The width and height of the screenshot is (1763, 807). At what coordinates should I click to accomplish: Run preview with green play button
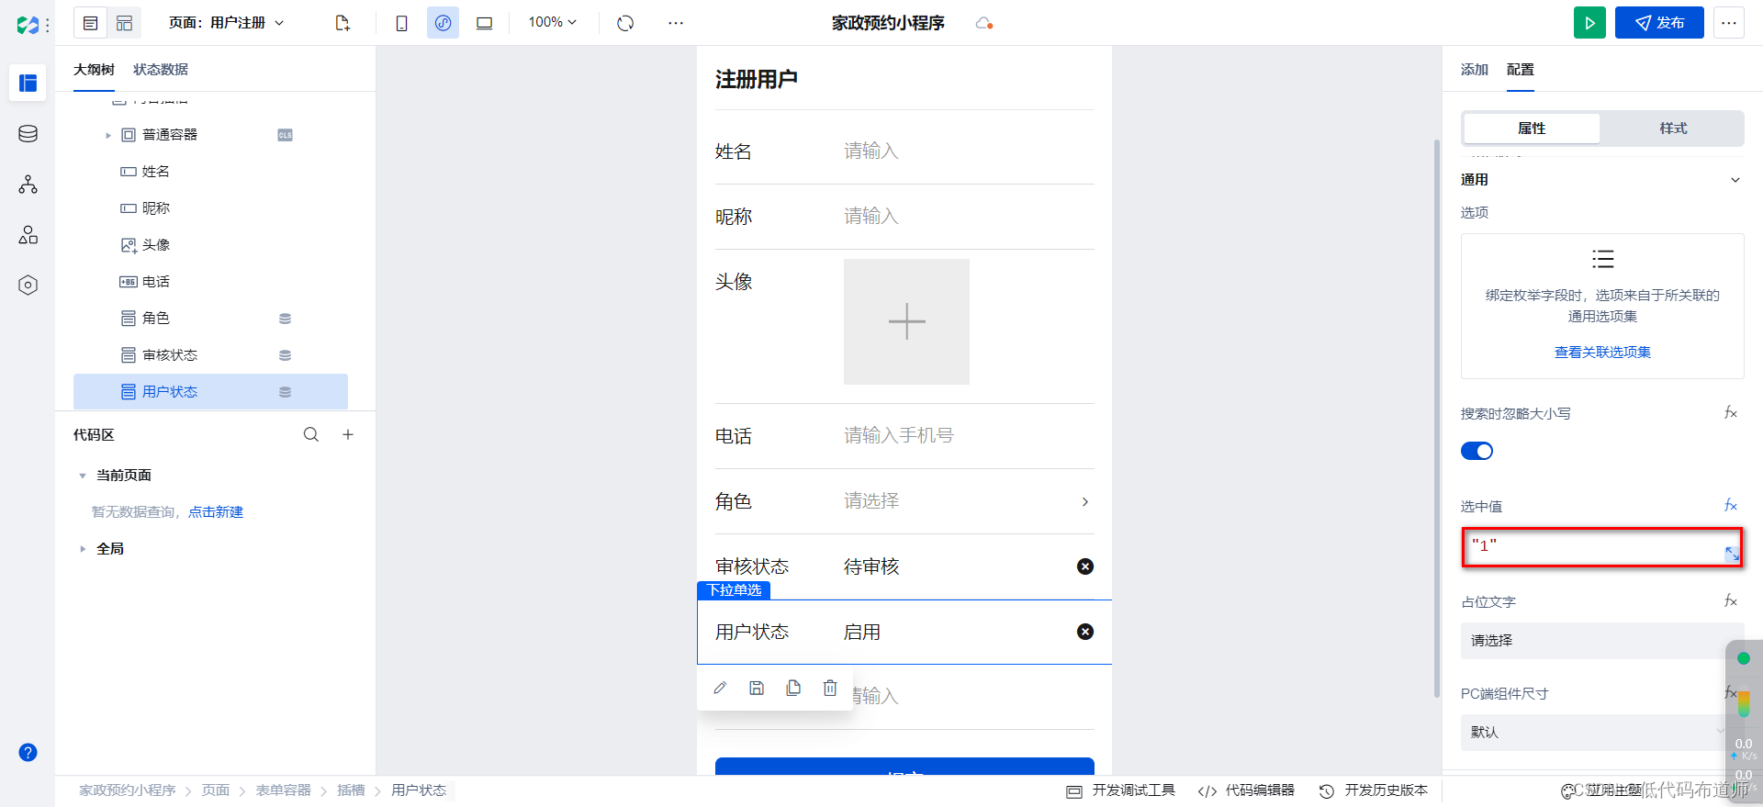pyautogui.click(x=1589, y=23)
